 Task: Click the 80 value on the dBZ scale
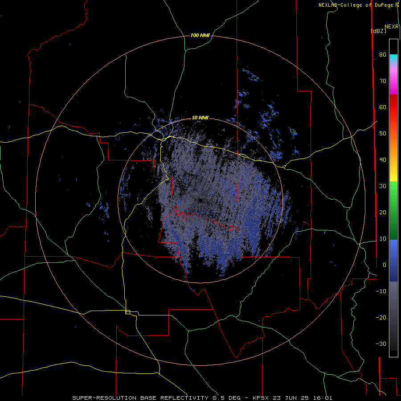click(x=383, y=54)
